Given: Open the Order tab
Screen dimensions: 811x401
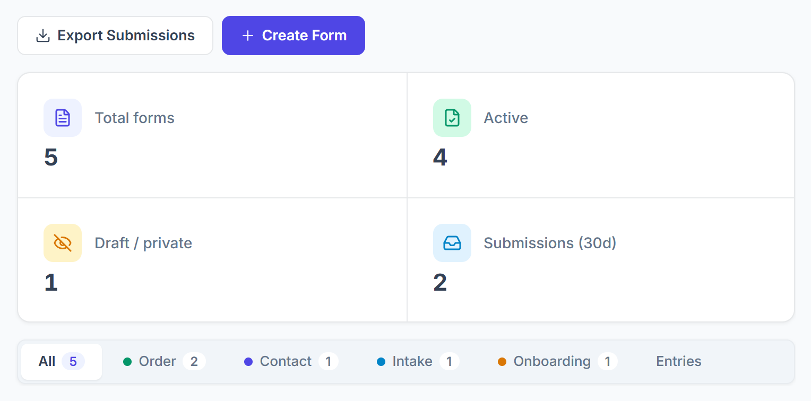Looking at the screenshot, I should (165, 362).
